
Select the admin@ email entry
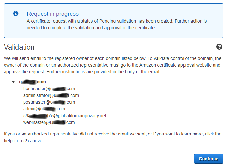(x=44, y=109)
